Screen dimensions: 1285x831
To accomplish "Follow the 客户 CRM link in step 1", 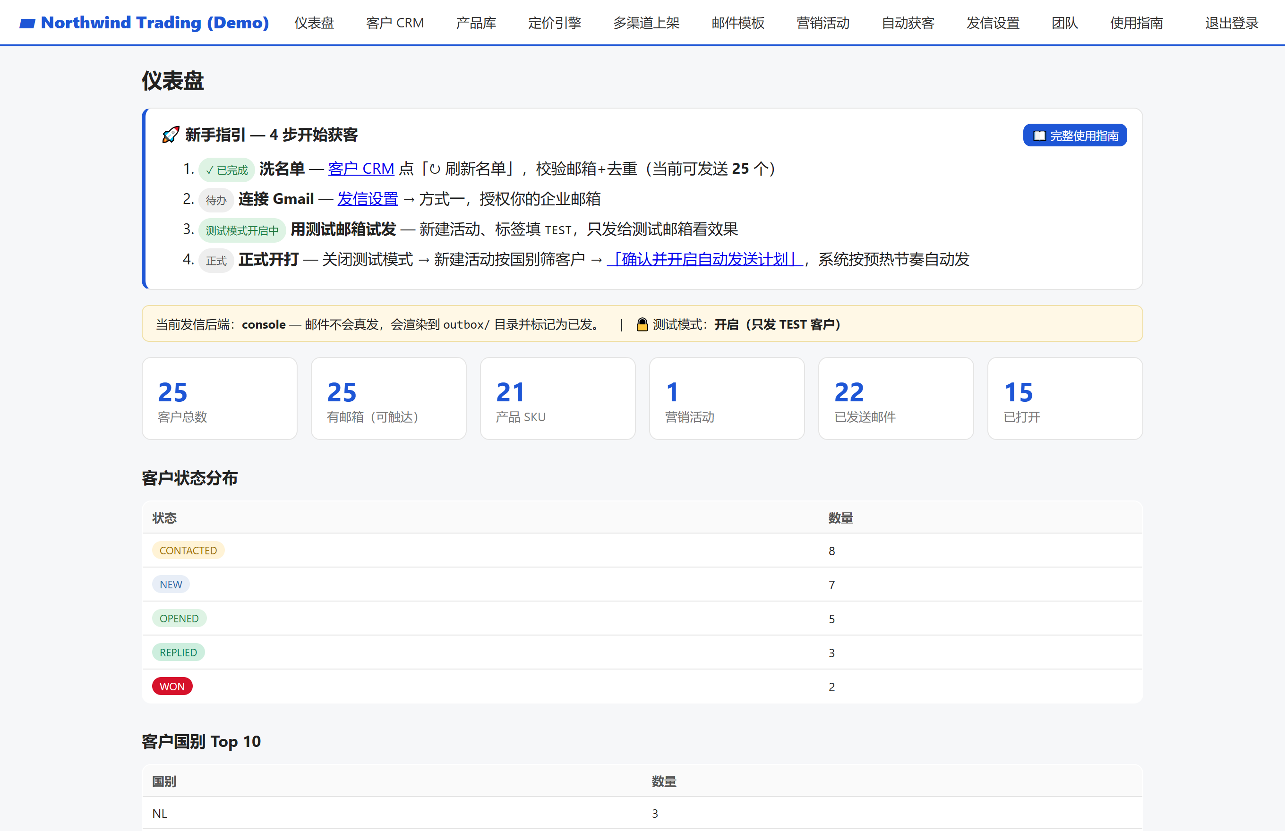I will (360, 169).
